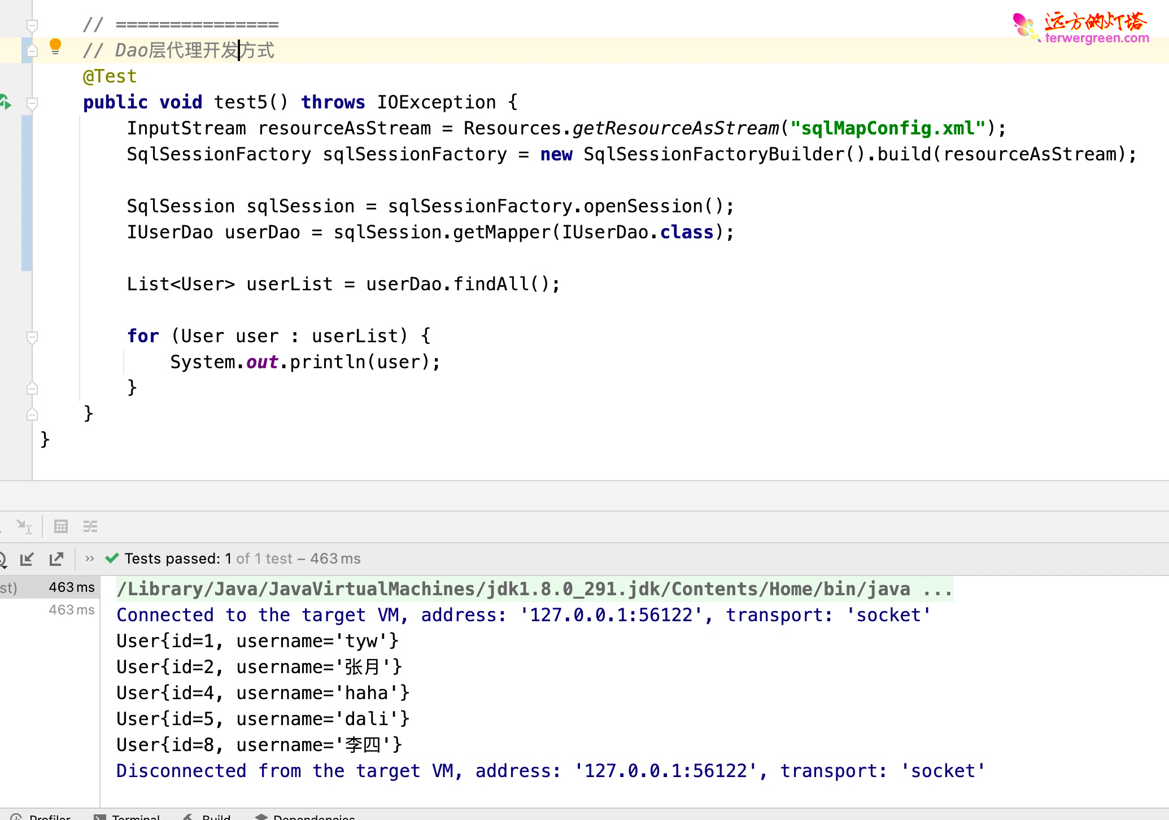This screenshot has width=1169, height=820.
Task: Click the openSession() call
Action: click(653, 206)
